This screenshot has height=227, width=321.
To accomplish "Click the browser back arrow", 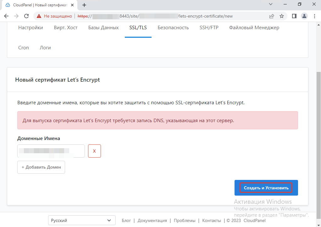I will [x=6, y=16].
